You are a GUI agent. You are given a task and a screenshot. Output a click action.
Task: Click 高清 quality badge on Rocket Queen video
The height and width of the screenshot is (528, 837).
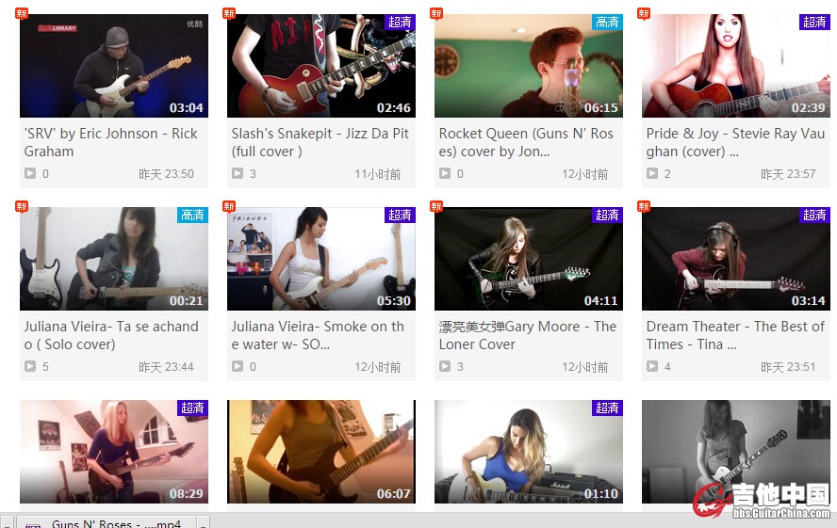[x=607, y=22]
